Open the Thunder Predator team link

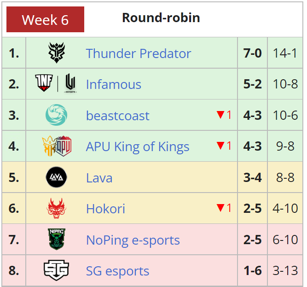(139, 53)
